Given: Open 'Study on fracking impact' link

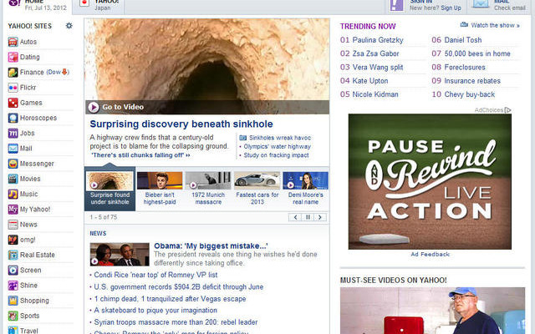Looking at the screenshot, I should [x=276, y=155].
